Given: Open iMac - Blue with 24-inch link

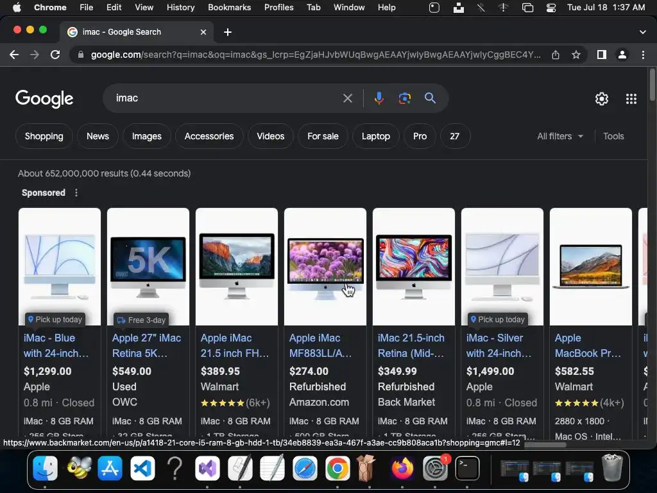Looking at the screenshot, I should [56, 345].
